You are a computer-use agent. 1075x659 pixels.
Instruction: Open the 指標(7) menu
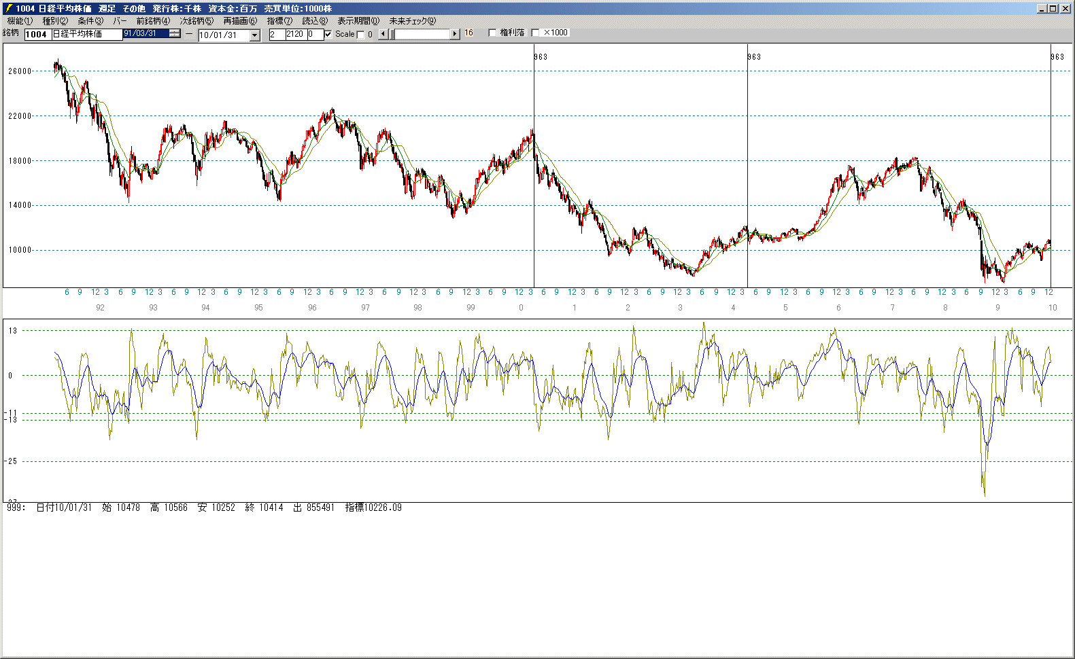[279, 21]
